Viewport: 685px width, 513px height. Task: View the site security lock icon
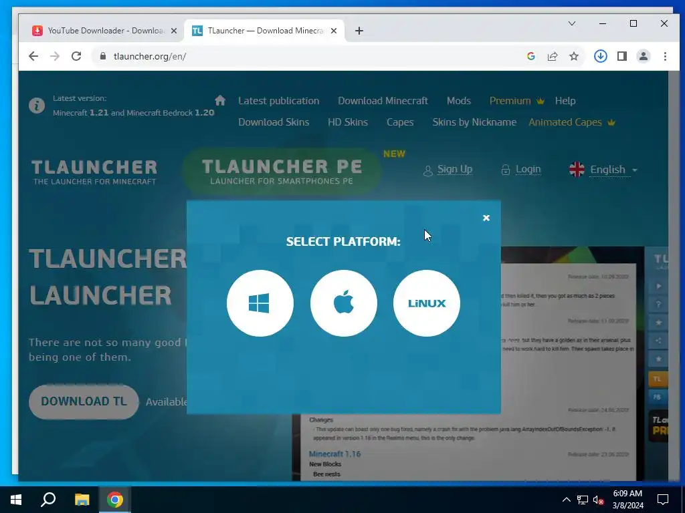click(103, 56)
